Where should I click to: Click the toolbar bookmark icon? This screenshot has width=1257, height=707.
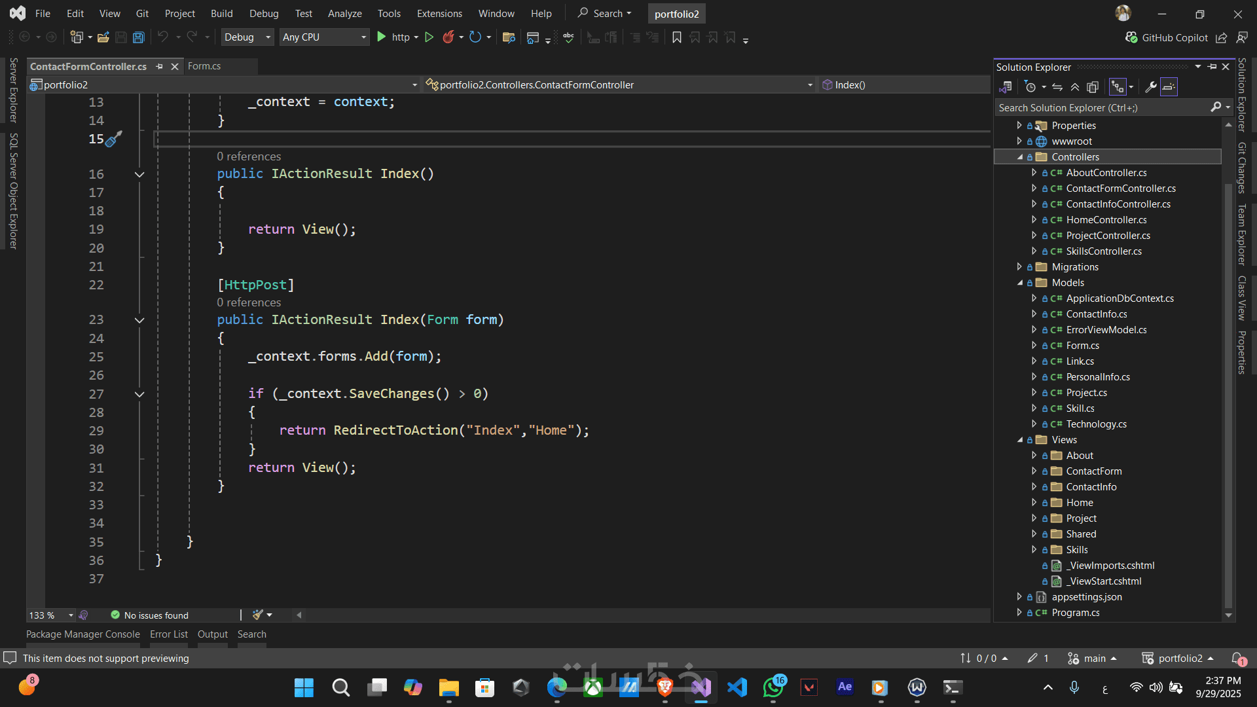[x=677, y=37]
